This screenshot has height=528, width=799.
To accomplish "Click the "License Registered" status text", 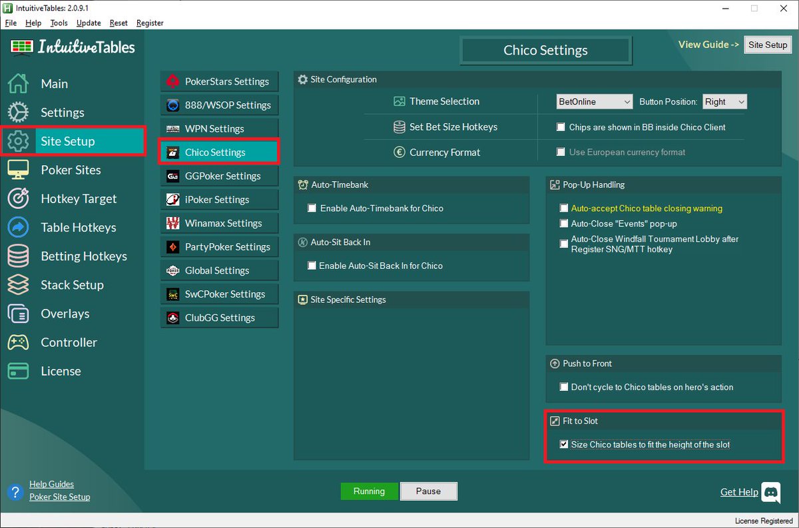I will [x=764, y=521].
